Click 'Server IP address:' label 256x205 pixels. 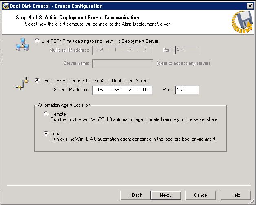(71, 90)
